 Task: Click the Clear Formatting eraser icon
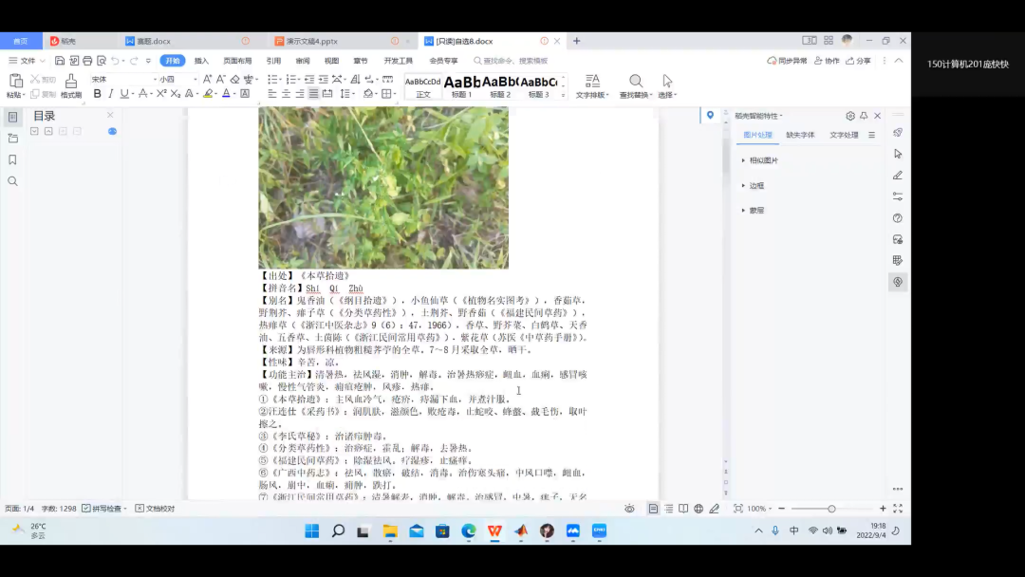tap(234, 79)
